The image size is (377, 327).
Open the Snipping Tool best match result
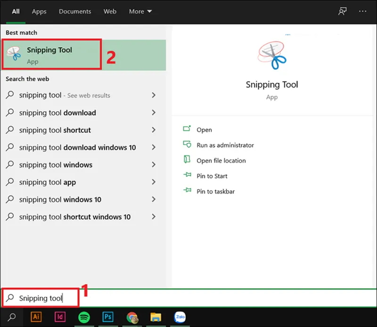(83, 55)
